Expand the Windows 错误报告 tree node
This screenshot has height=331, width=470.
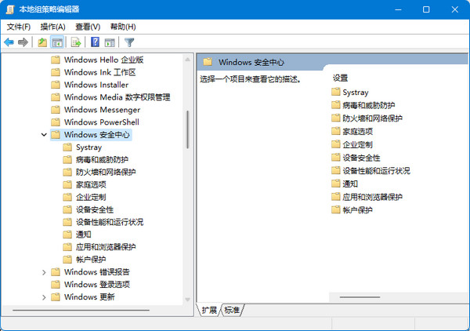(x=44, y=272)
